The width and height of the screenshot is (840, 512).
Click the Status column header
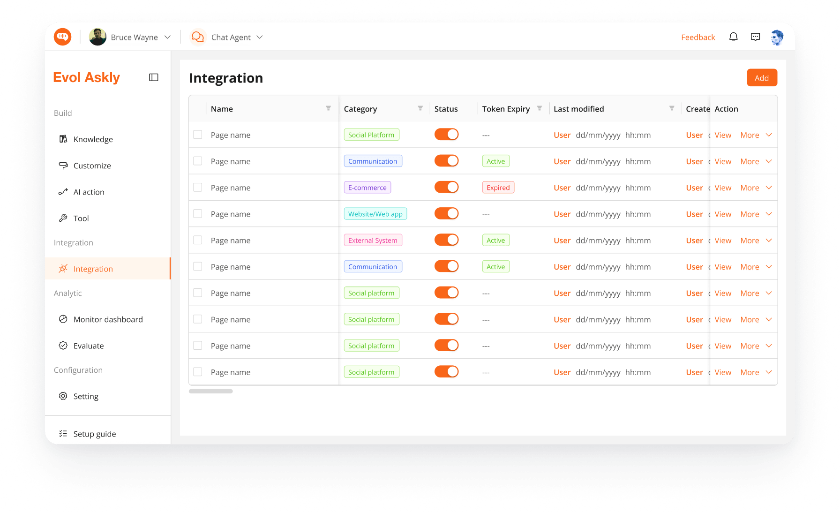[x=446, y=109]
